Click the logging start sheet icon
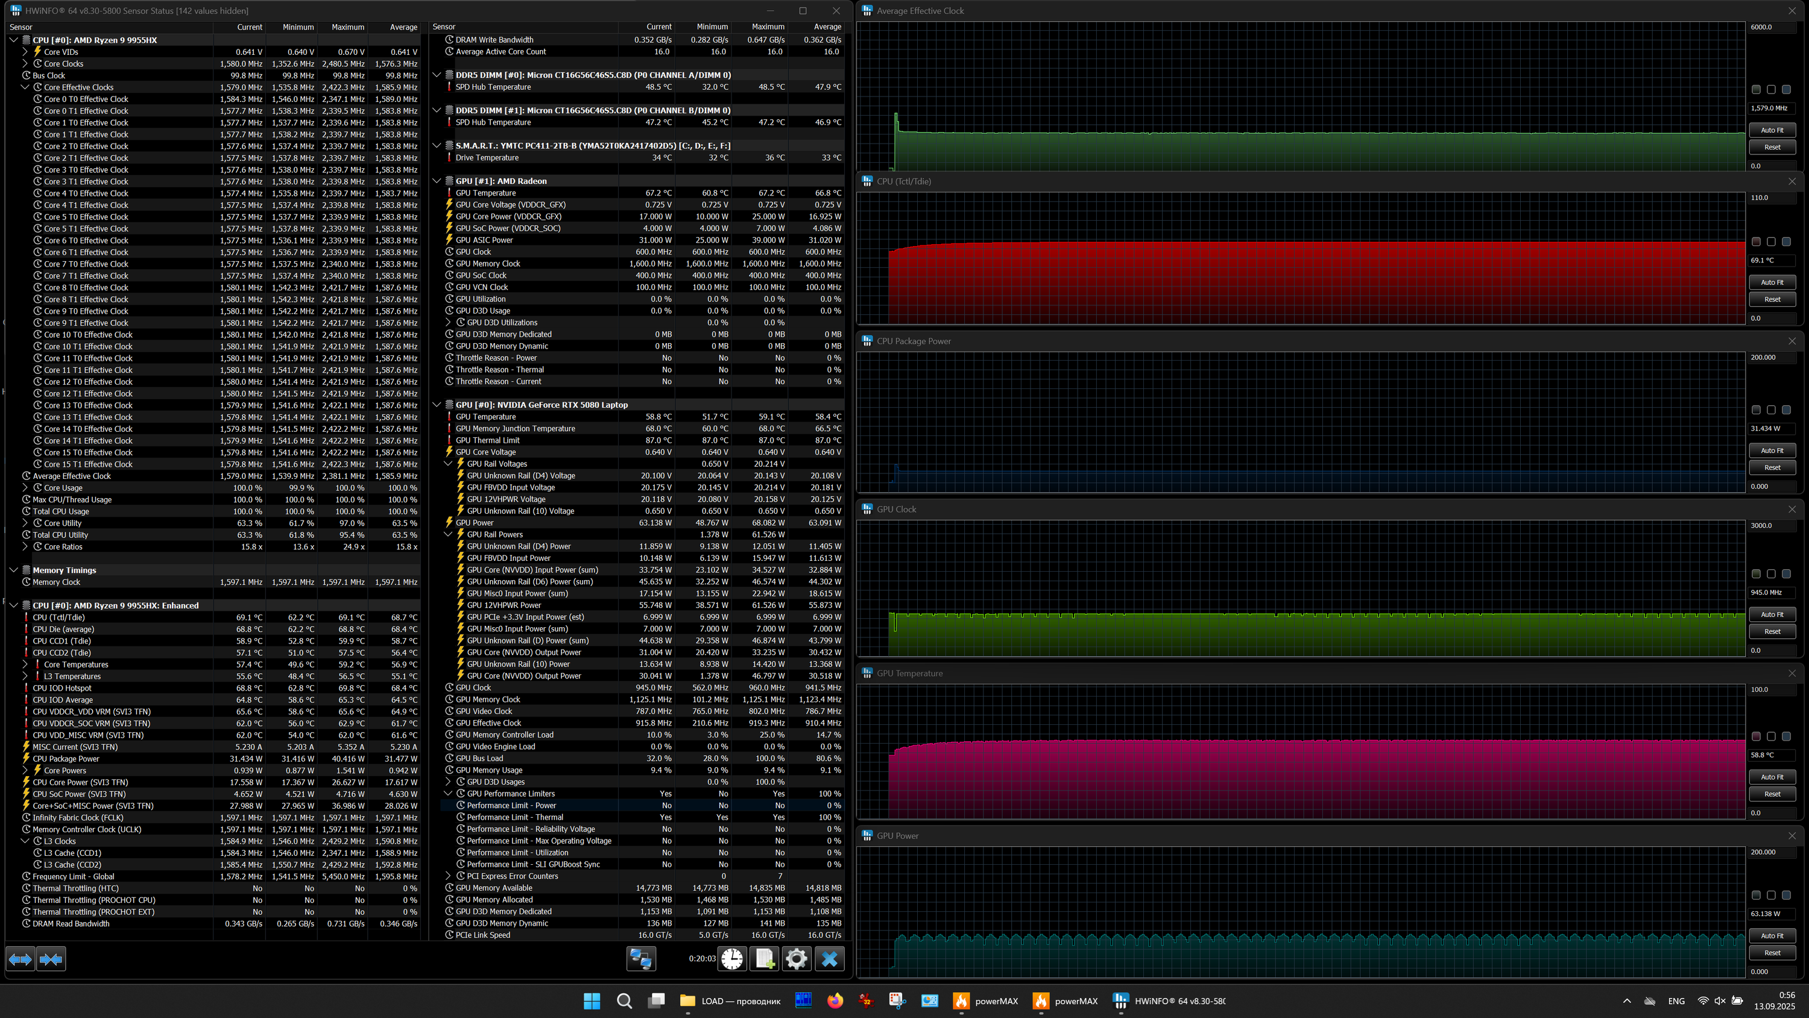 (764, 959)
